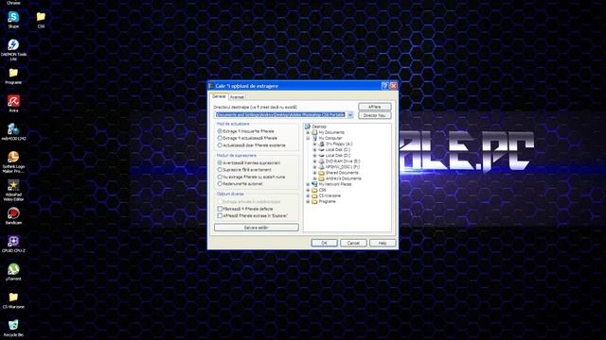Select 'Suprascrie fără avertisment' radio option
The image size is (606, 340).
point(220,170)
